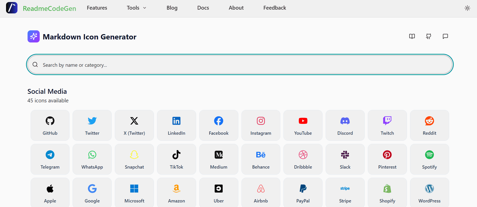Open the Features menu item
The height and width of the screenshot is (207, 477).
[x=97, y=8]
